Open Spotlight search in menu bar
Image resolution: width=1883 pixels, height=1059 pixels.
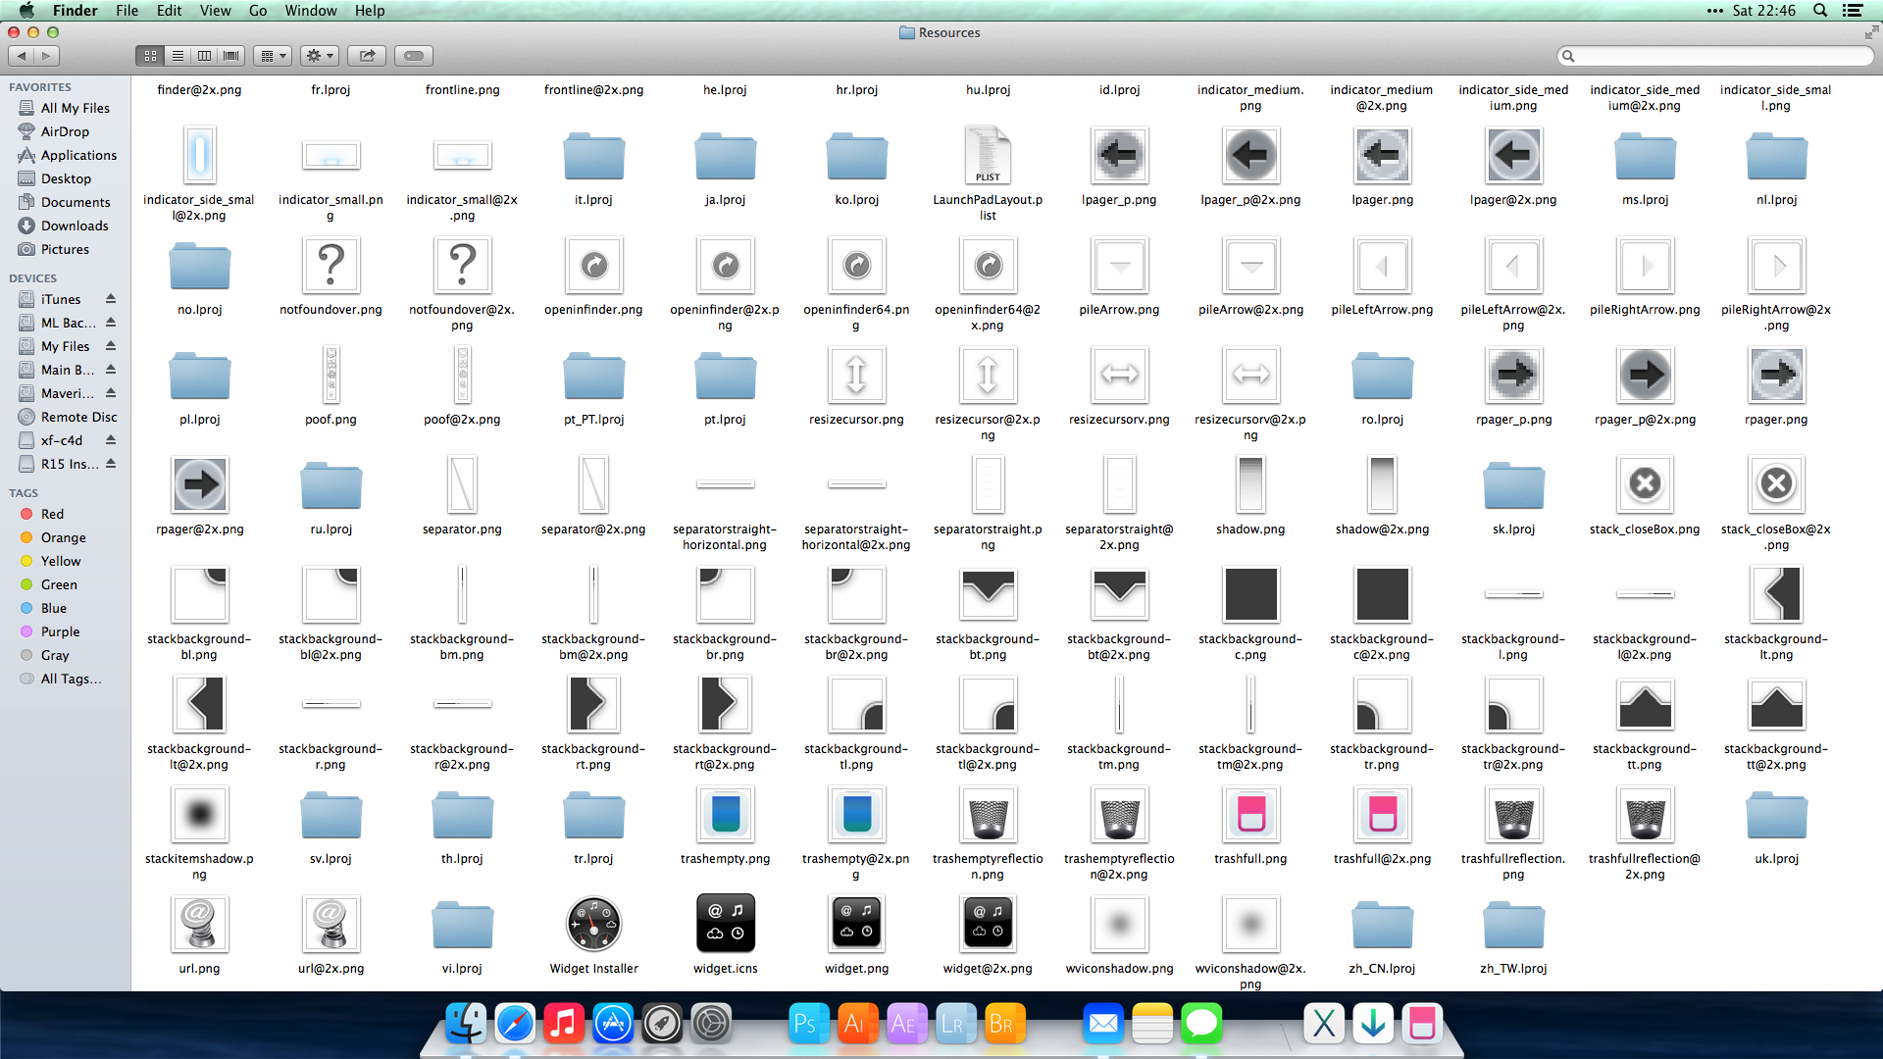(x=1820, y=11)
